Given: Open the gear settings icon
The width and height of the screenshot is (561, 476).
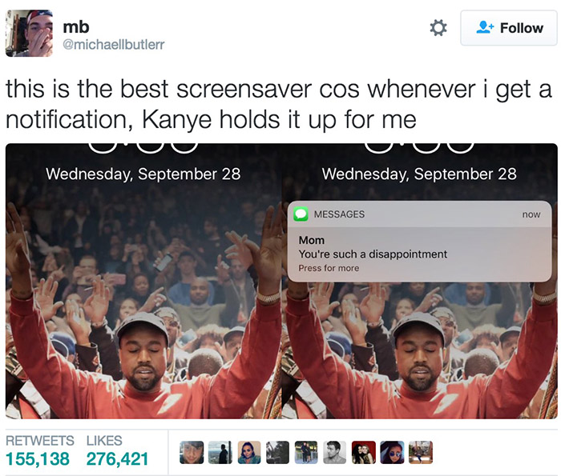Looking at the screenshot, I should [x=438, y=28].
